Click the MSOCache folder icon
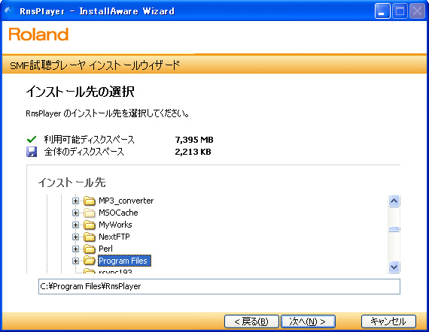Viewport: 429px width, 332px height. pyautogui.click(x=90, y=213)
